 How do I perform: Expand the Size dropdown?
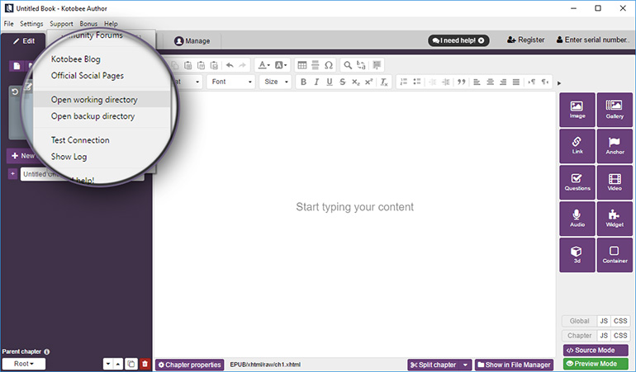click(x=275, y=82)
